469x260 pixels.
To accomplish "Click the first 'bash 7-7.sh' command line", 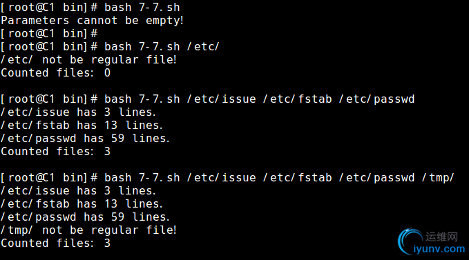I will (x=90, y=7).
